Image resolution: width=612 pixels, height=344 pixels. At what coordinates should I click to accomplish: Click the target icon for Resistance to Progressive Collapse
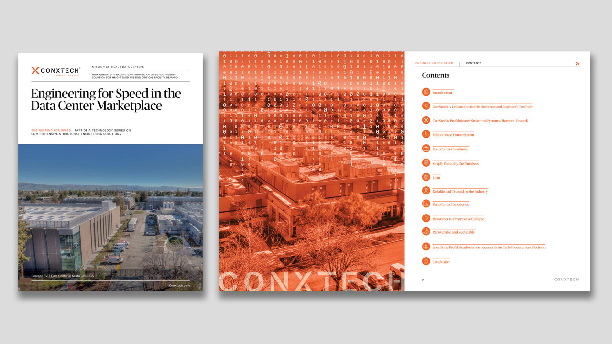tap(426, 218)
